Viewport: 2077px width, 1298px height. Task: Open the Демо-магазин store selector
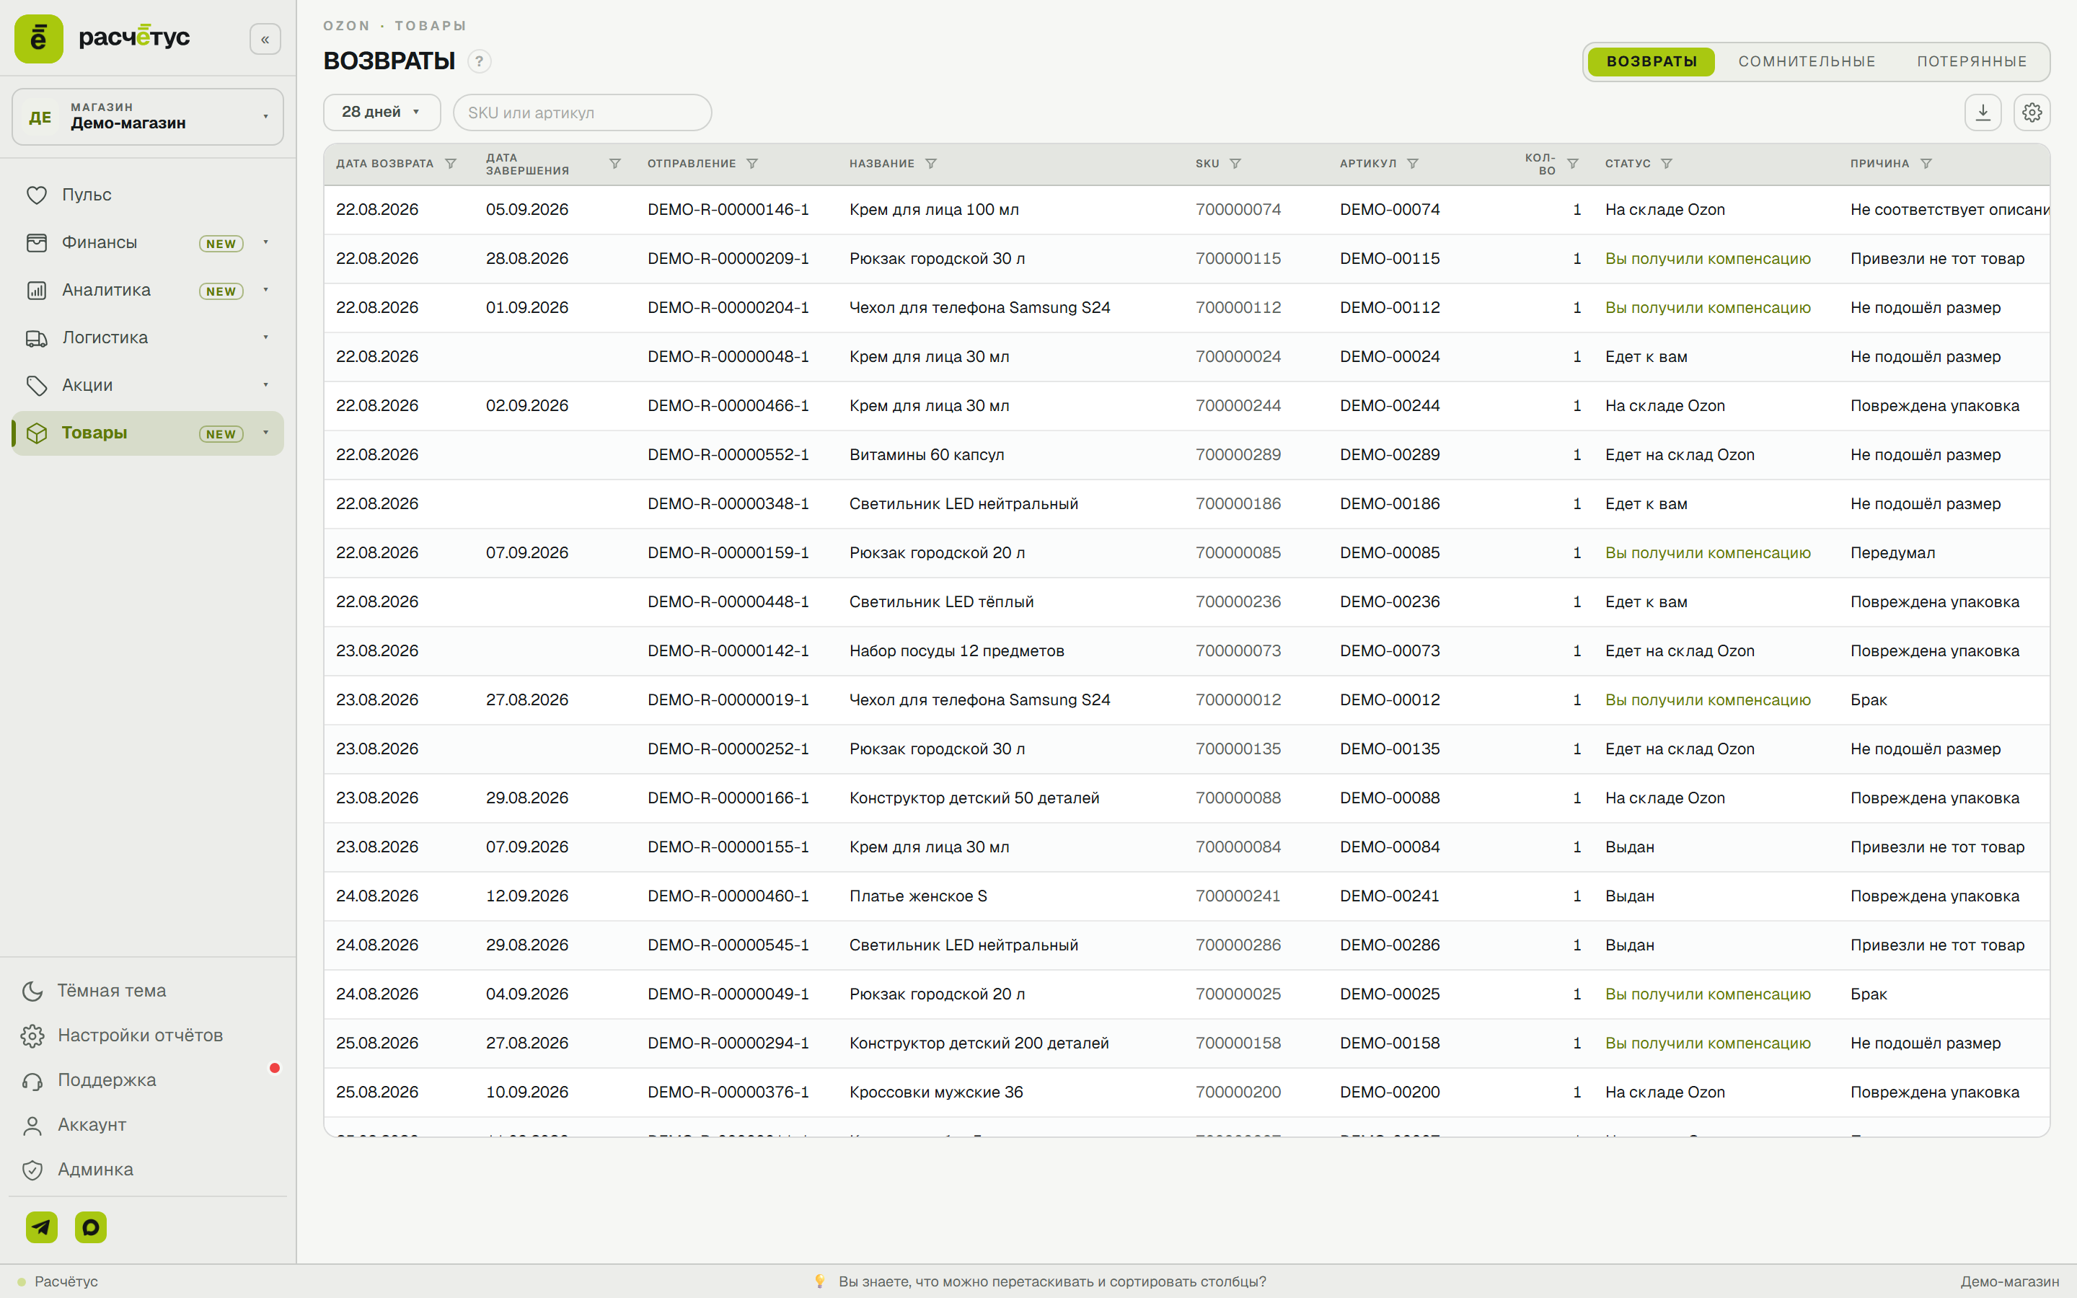[x=148, y=116]
